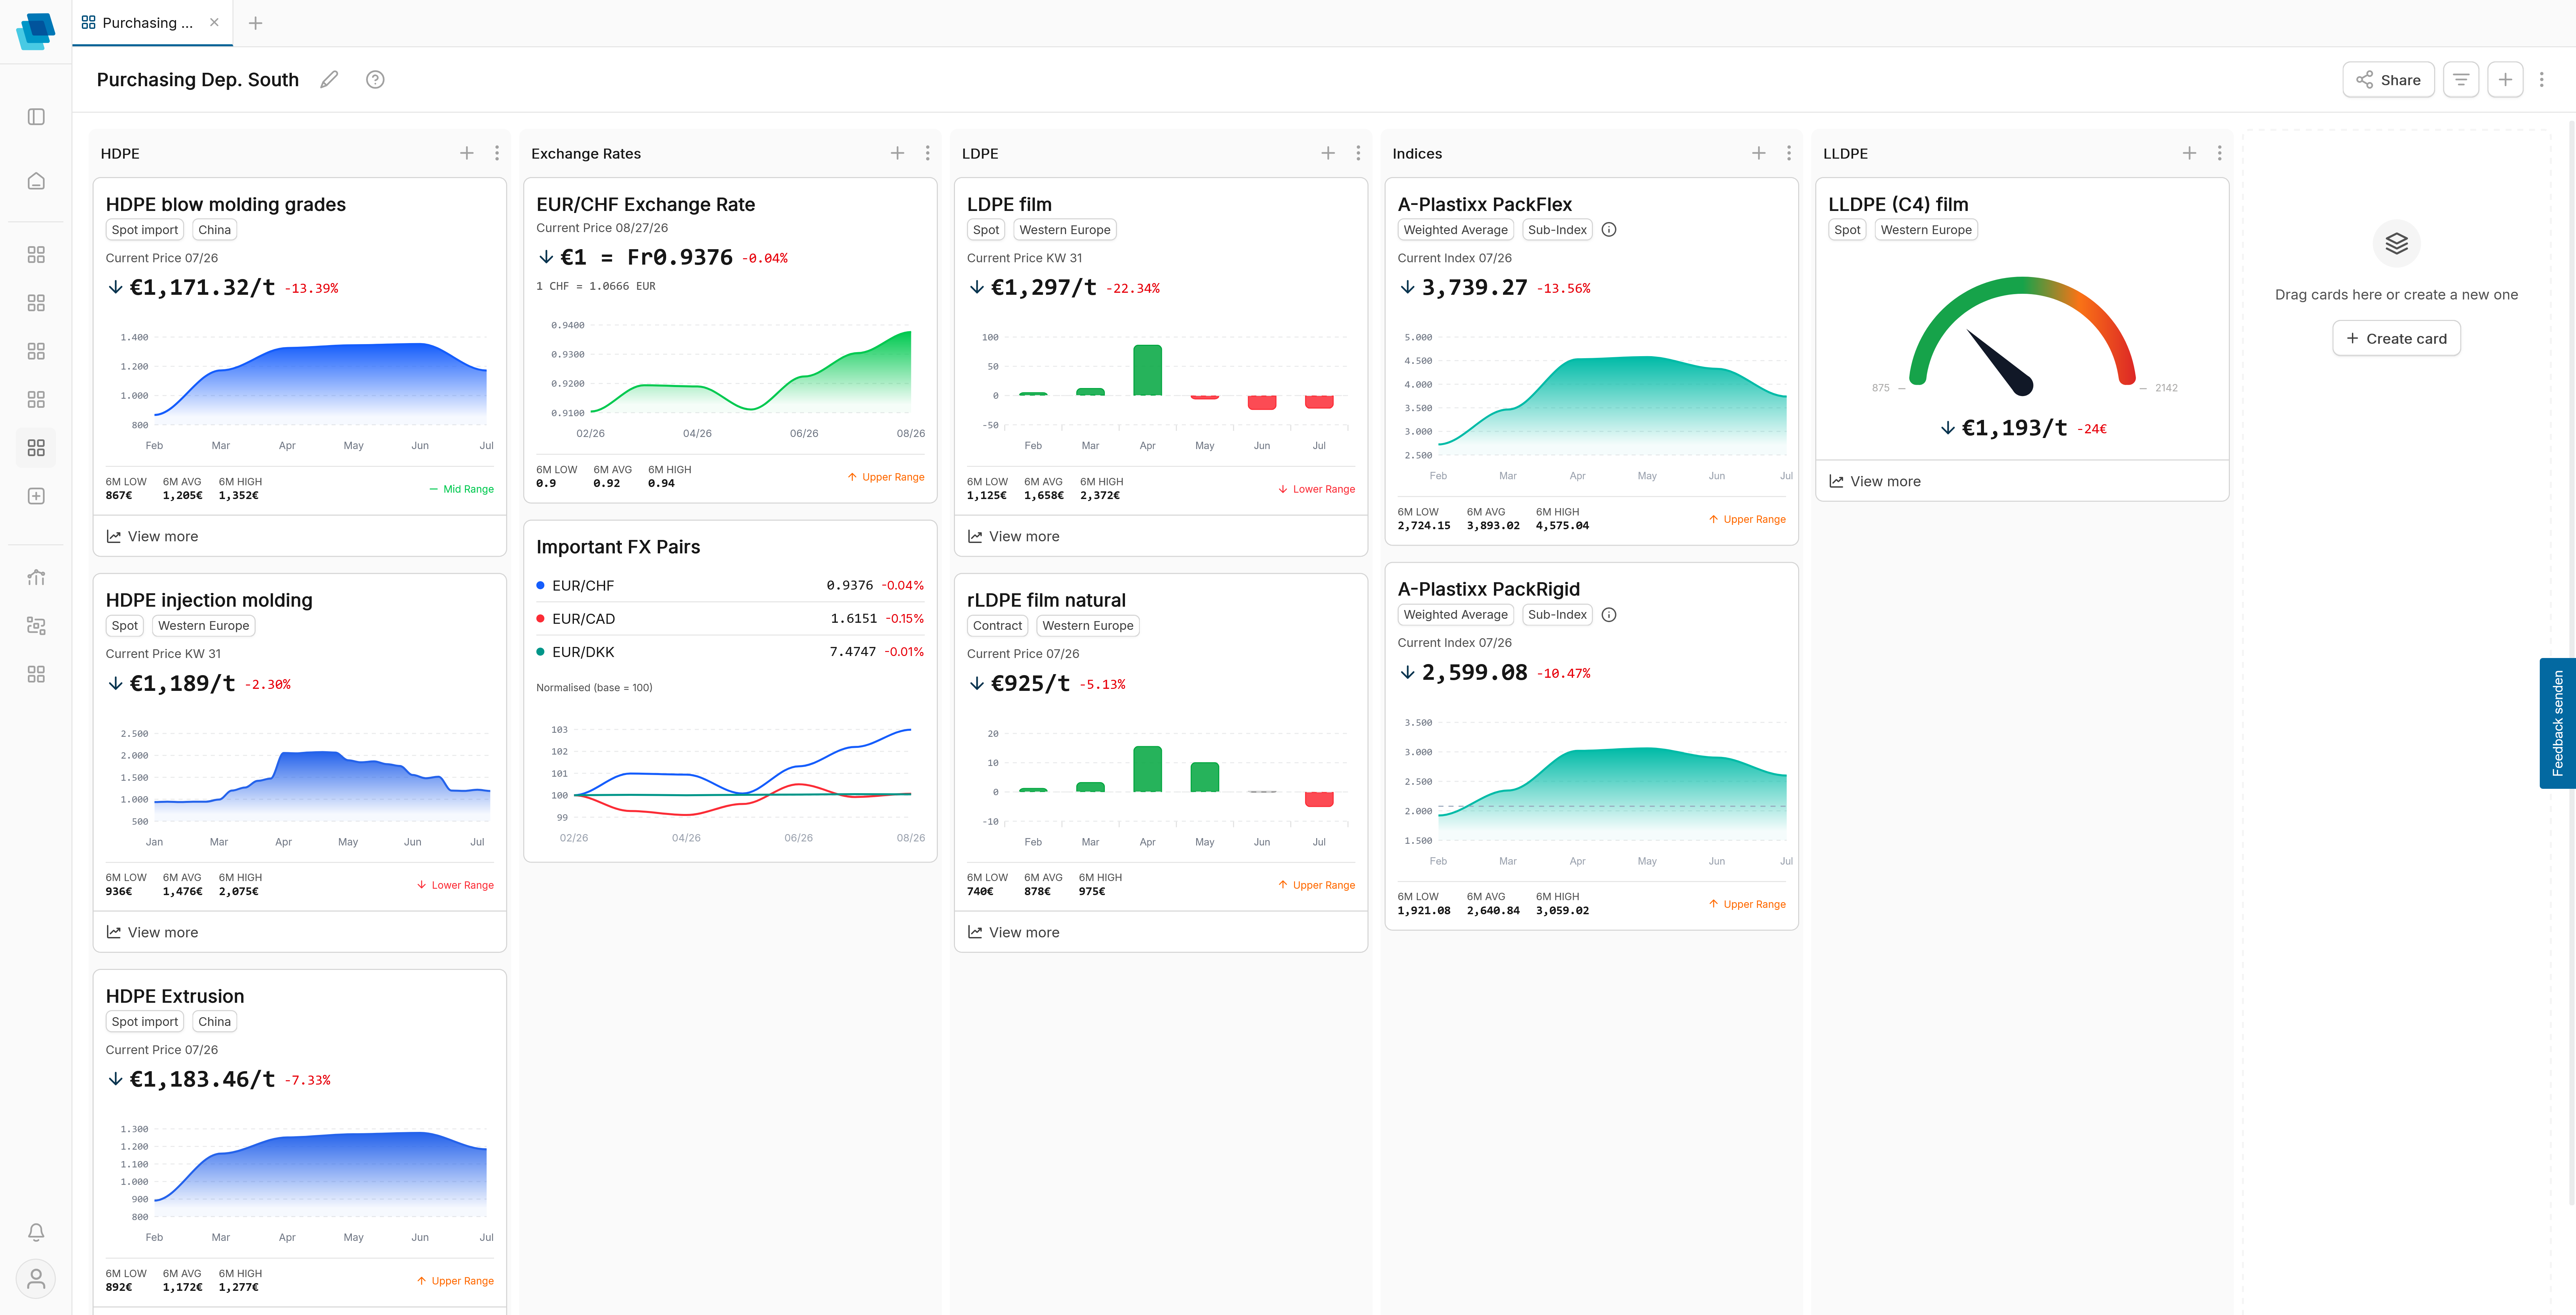This screenshot has width=2576, height=1315.
Task: Show info for A-Plastixx PackRigid sub-index
Action: click(x=1609, y=615)
